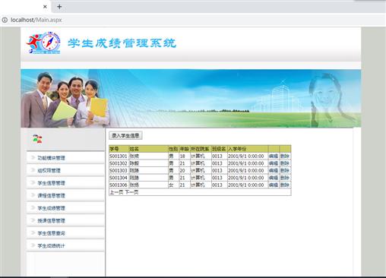Edit the S001301 student row
The width and height of the screenshot is (386, 278).
(x=274, y=156)
